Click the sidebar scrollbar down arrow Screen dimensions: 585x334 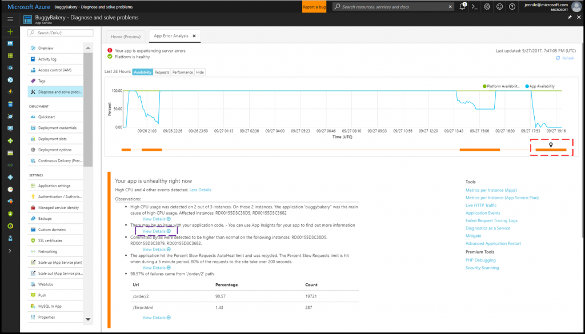[x=88, y=319]
